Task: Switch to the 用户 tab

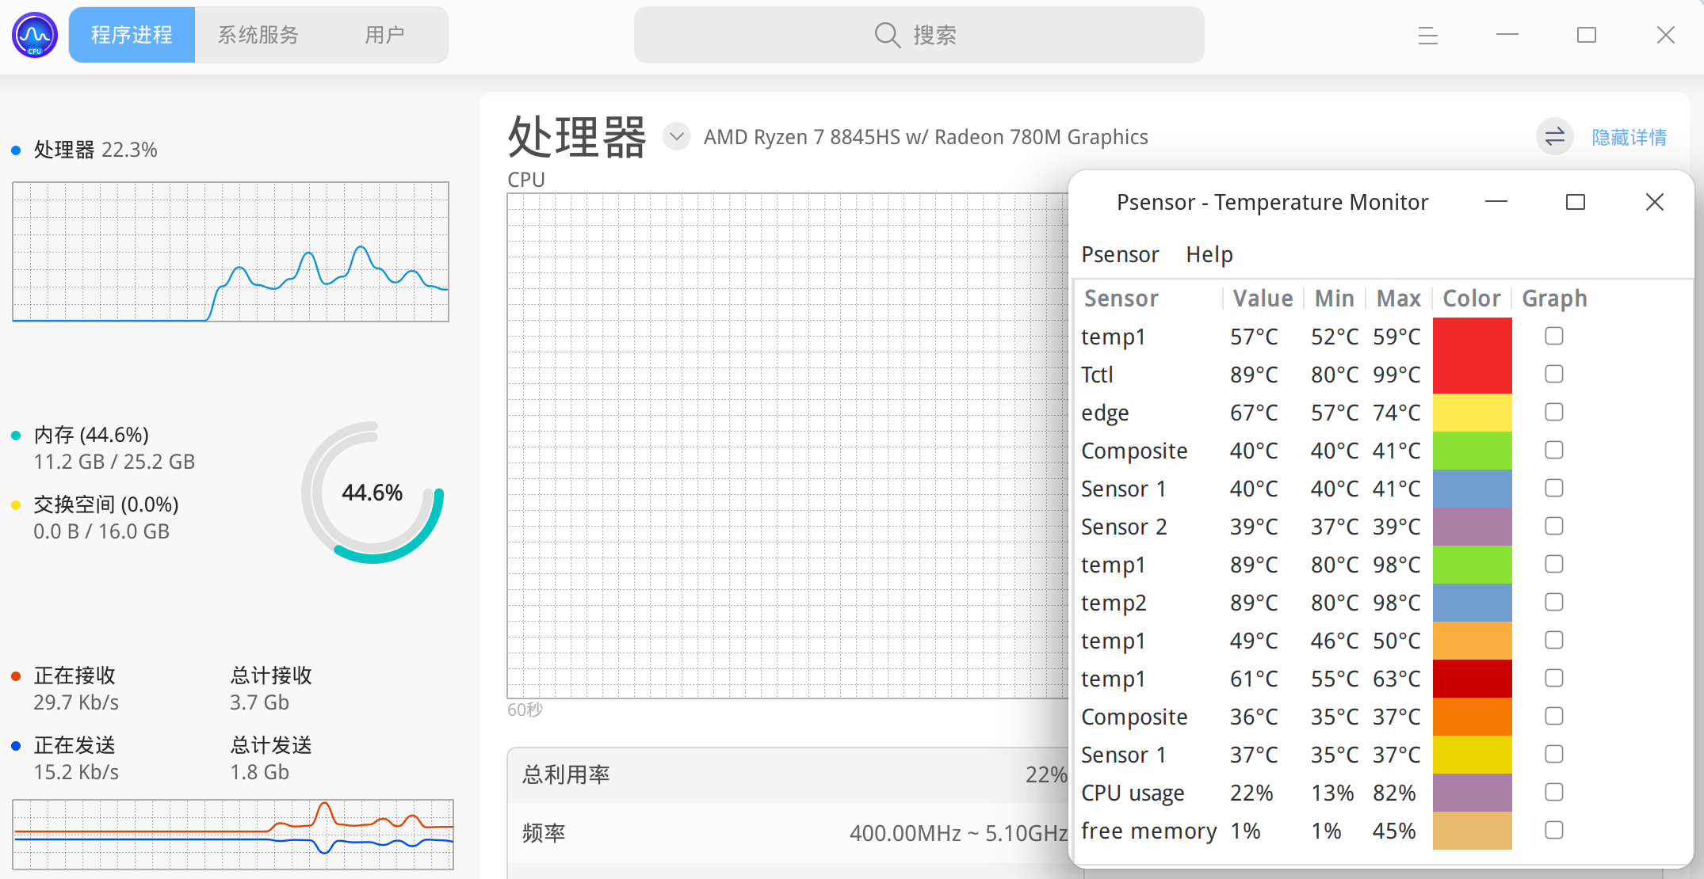Action: 385,35
